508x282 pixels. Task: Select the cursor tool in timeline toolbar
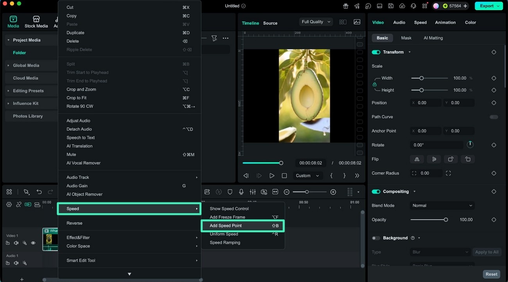tap(26, 192)
